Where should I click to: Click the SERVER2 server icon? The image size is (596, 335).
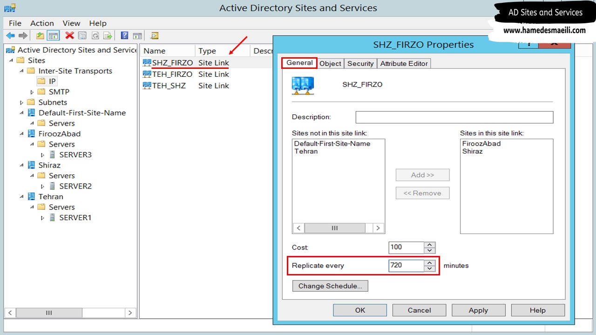(53, 186)
